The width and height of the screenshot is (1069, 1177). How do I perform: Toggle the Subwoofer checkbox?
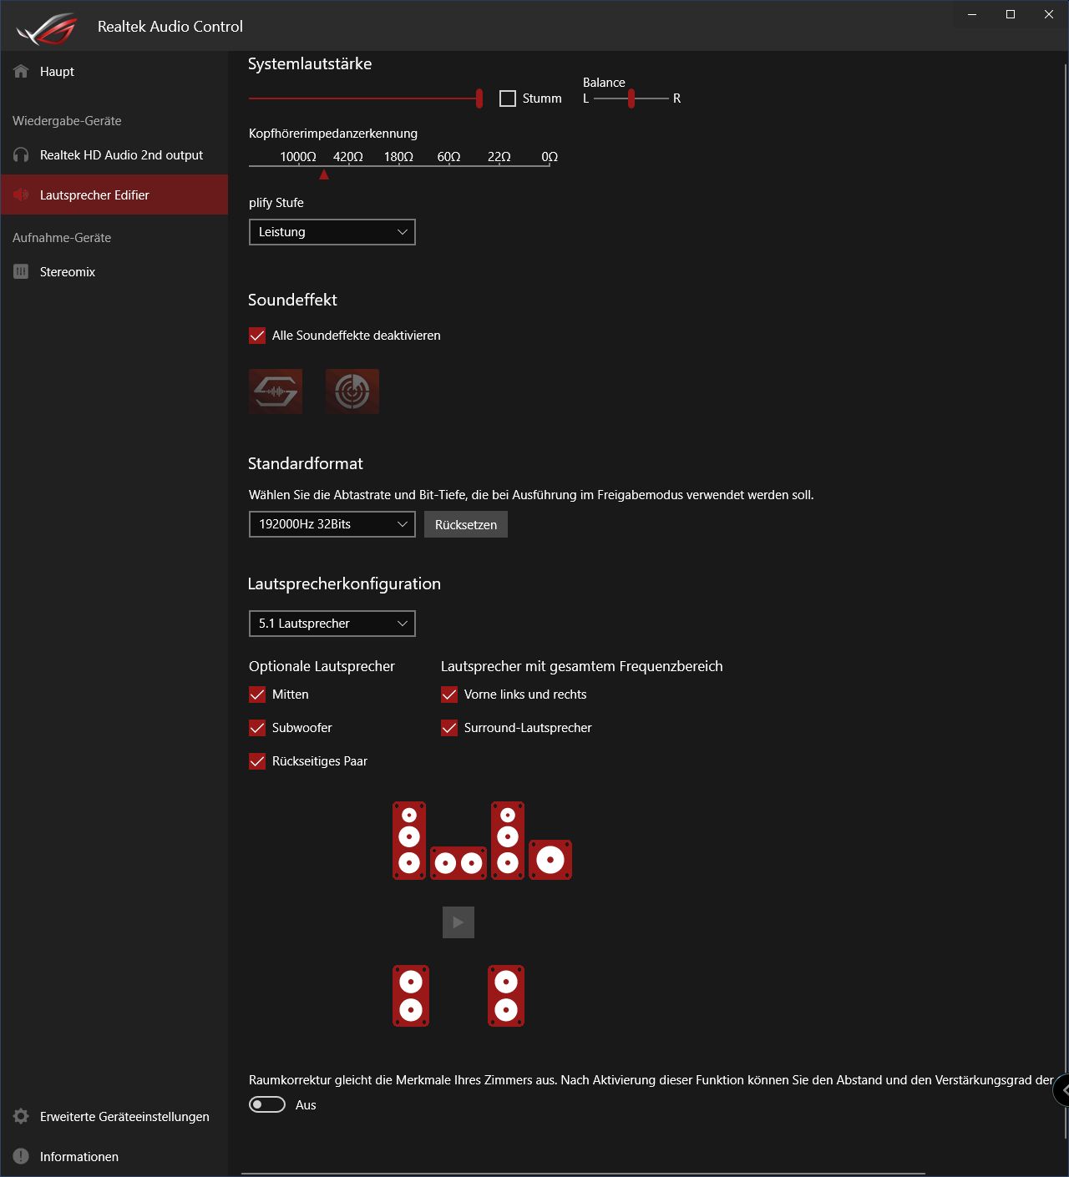[x=257, y=728]
